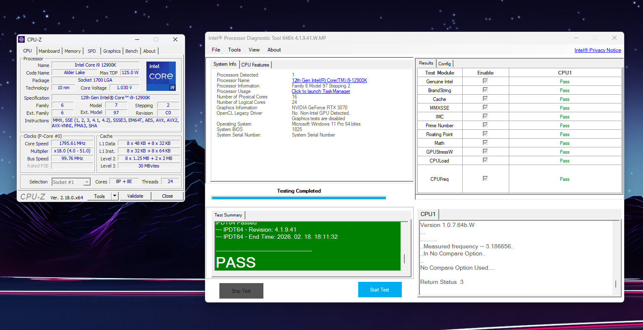
Task: Click the Core Voltage value 1.030 V
Action: pos(124,88)
